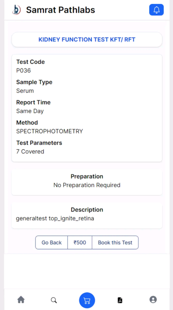
Task: Click the 7 Covered test parameters
Action: point(30,152)
